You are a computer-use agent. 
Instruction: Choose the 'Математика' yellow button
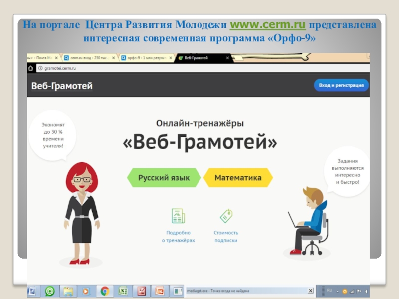pos(238,178)
